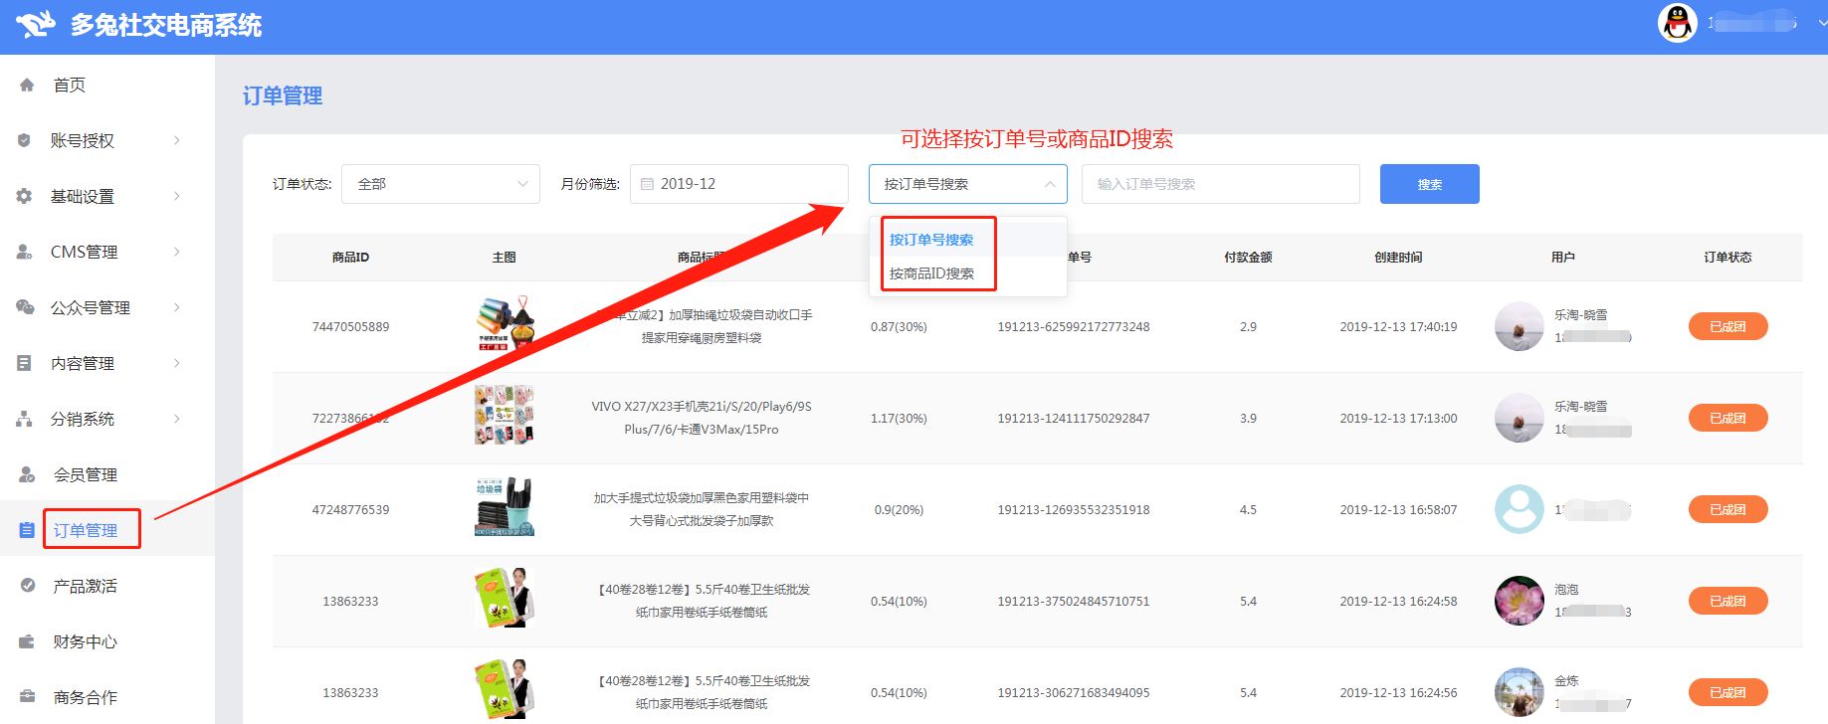Open 会员管理 in sidebar
This screenshot has width=1828, height=724.
[86, 474]
